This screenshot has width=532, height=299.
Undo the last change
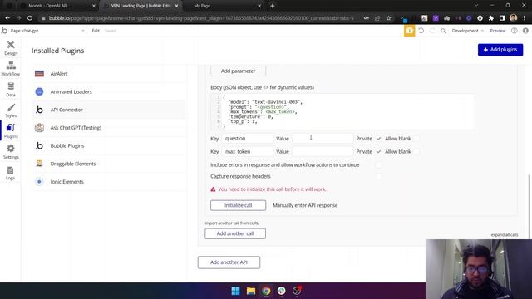point(421,31)
